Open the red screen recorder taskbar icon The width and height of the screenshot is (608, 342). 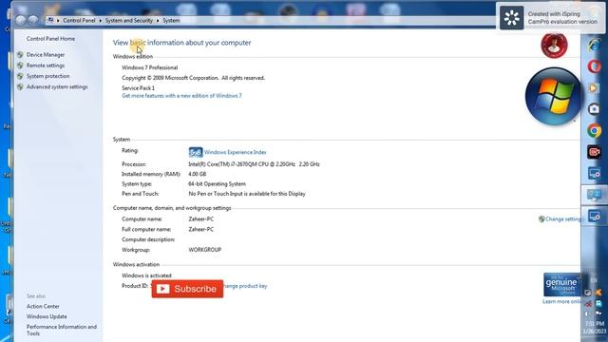tap(594, 152)
